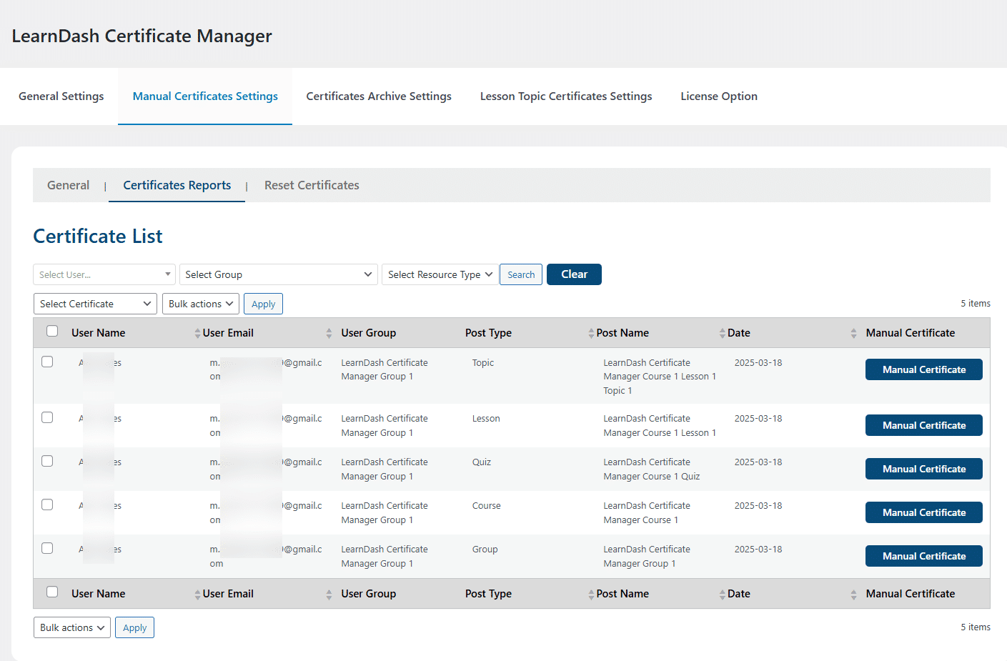This screenshot has width=1007, height=661.
Task: Switch to the License Option tab
Action: coord(719,96)
